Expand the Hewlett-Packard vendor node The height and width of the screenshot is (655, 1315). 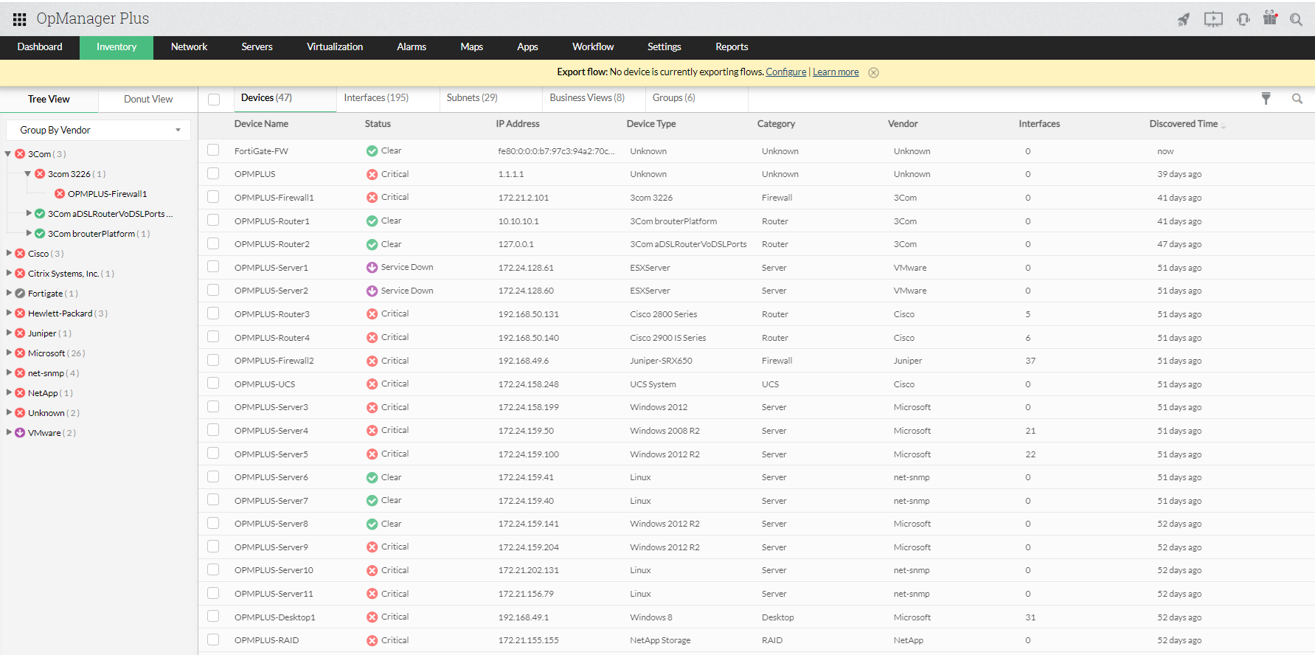9,313
